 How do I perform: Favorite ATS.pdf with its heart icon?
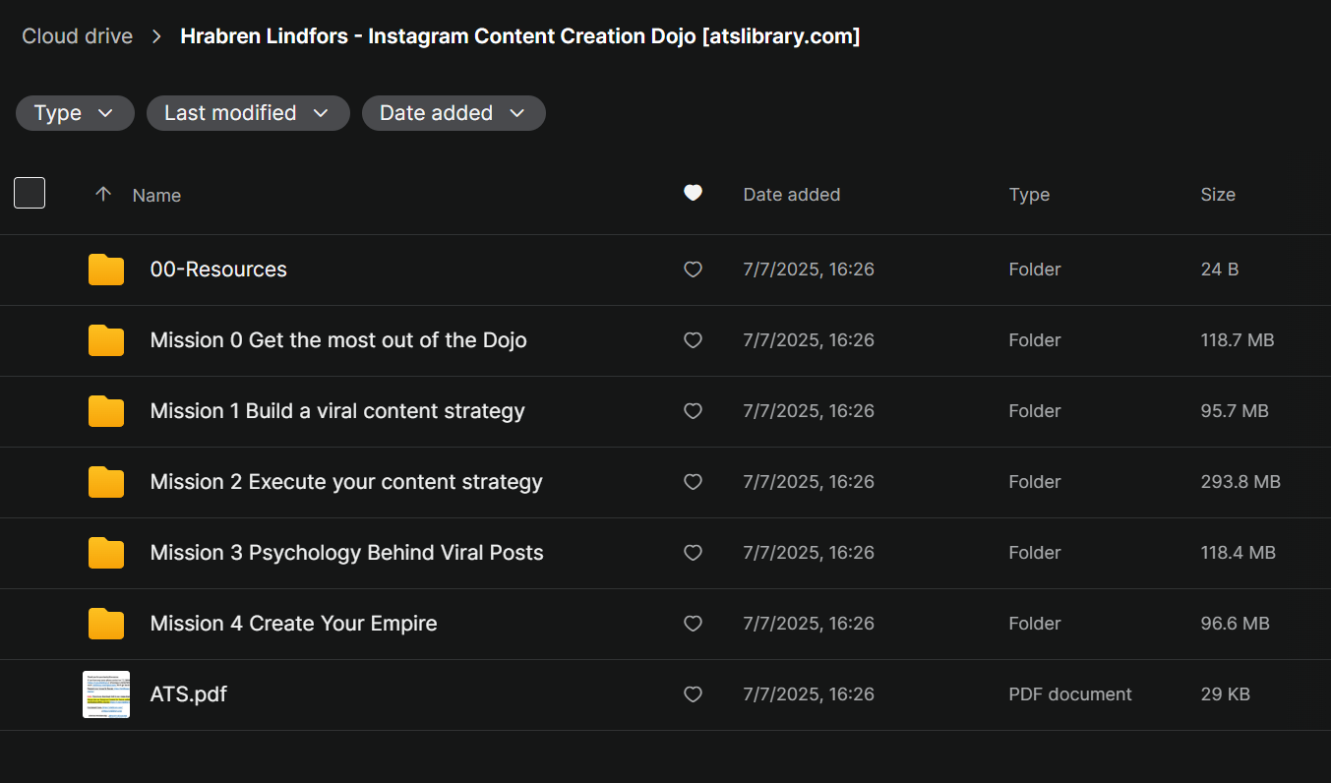point(694,694)
